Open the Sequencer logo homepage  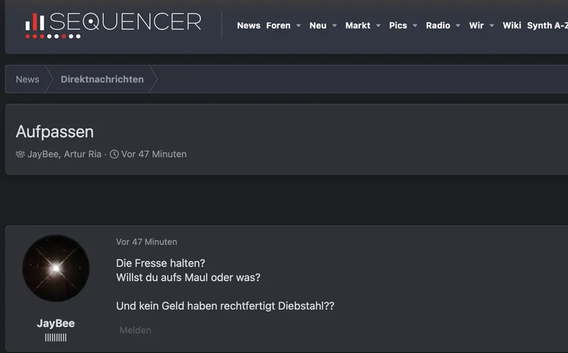pyautogui.click(x=114, y=25)
